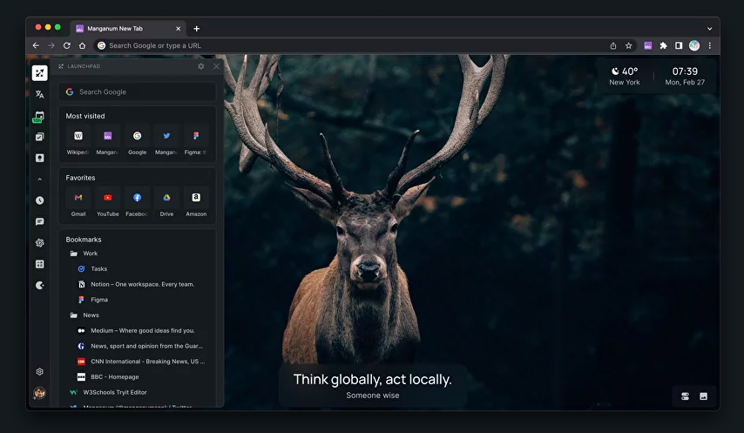Open the Google most visited shortcut
744x433 pixels.
[x=137, y=141]
